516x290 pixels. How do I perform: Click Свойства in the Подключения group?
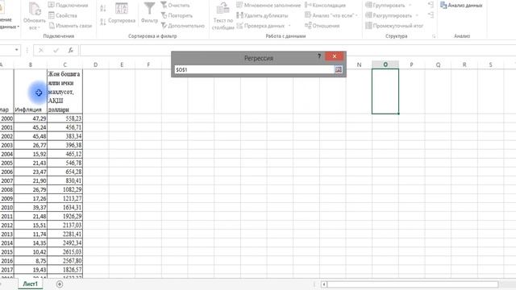click(63, 15)
